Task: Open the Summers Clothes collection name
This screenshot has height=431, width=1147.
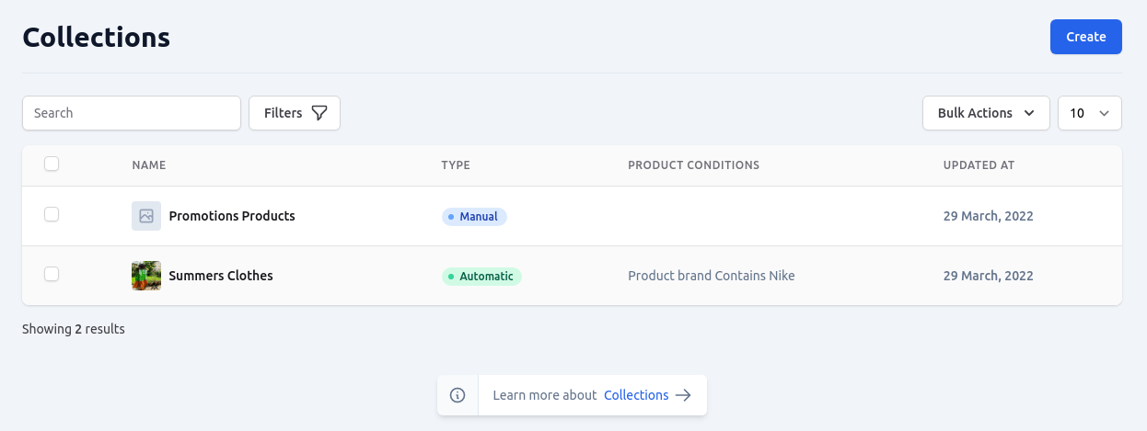Action: click(x=221, y=276)
